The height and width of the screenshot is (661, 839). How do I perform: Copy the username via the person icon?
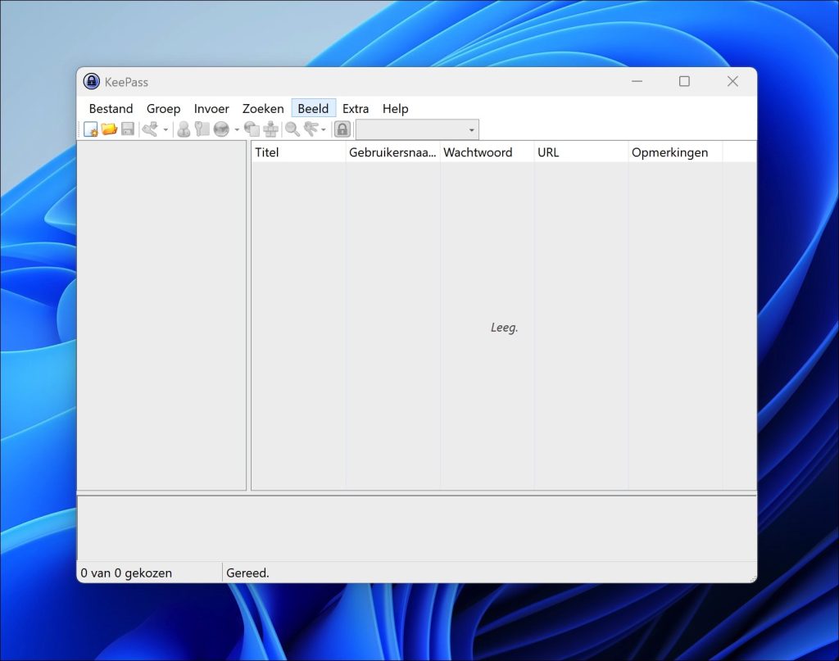(185, 129)
